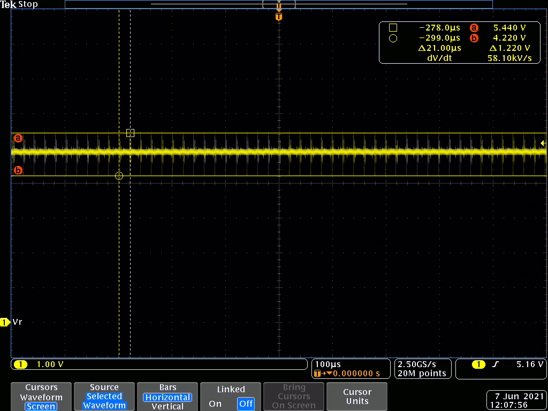Image resolution: width=548 pixels, height=411 pixels.
Task: Click horizontal bar cursor a label
Action: 18,138
